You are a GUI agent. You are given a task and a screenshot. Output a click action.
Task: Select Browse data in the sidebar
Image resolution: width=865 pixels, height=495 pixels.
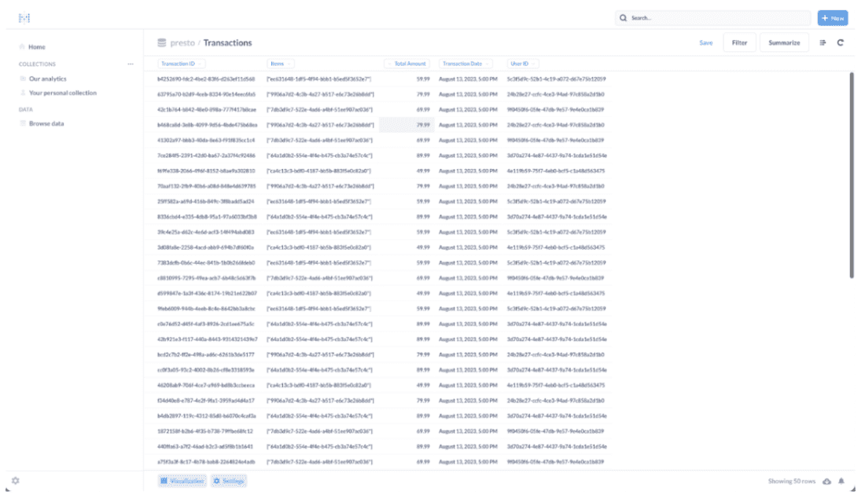pos(46,123)
